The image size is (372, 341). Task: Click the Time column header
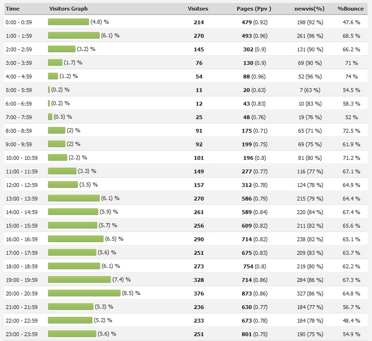tap(13, 9)
